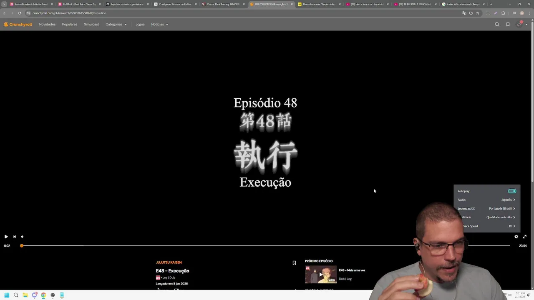Click the E48 – Execução title text
This screenshot has width=534, height=300.
click(x=172, y=271)
